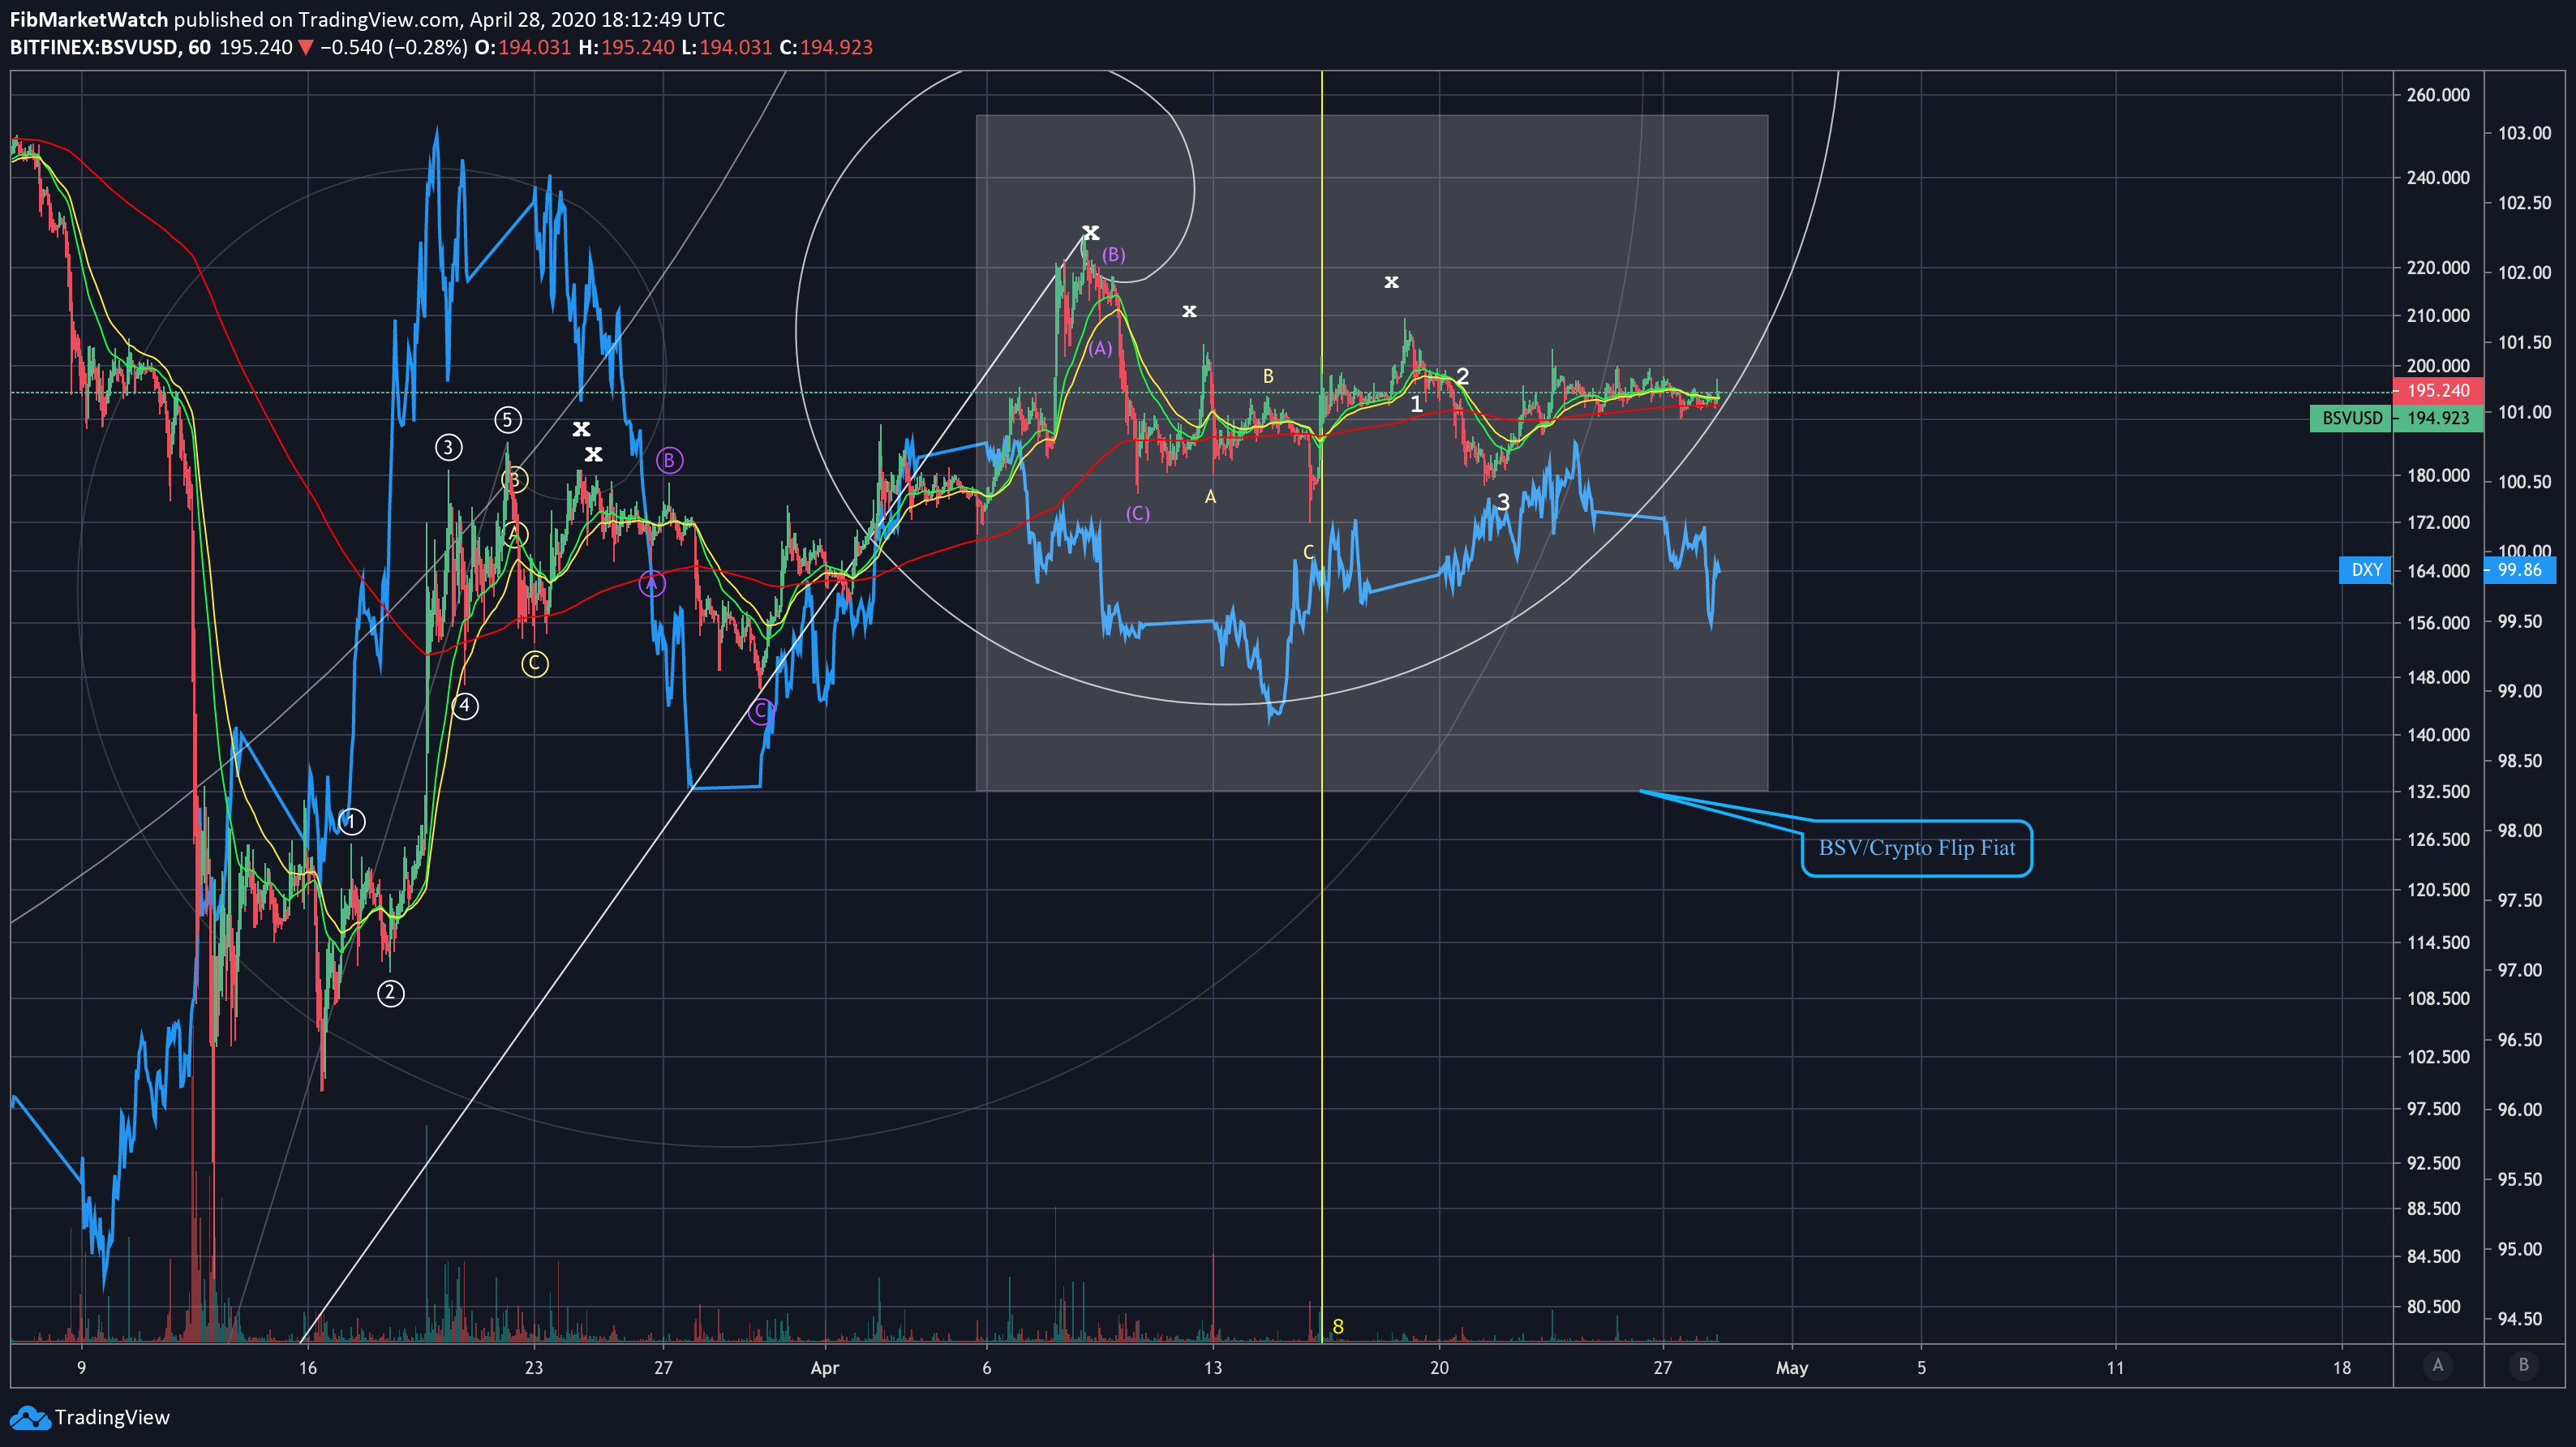Select the purple (A) label below the peak

click(1100, 349)
